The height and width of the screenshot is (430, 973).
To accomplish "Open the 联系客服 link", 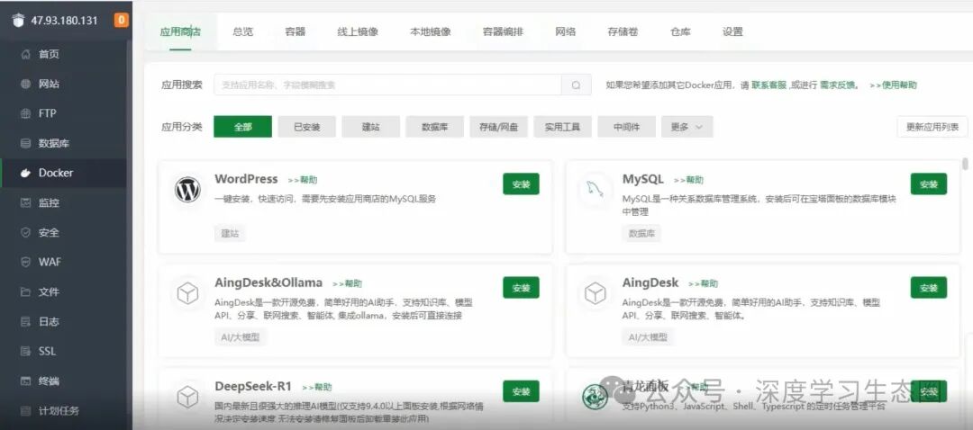I will [768, 85].
